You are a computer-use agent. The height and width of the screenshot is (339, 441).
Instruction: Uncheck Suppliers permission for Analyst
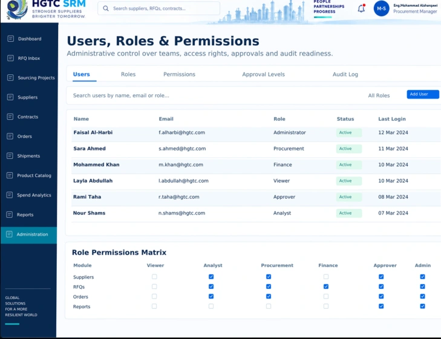pos(211,277)
